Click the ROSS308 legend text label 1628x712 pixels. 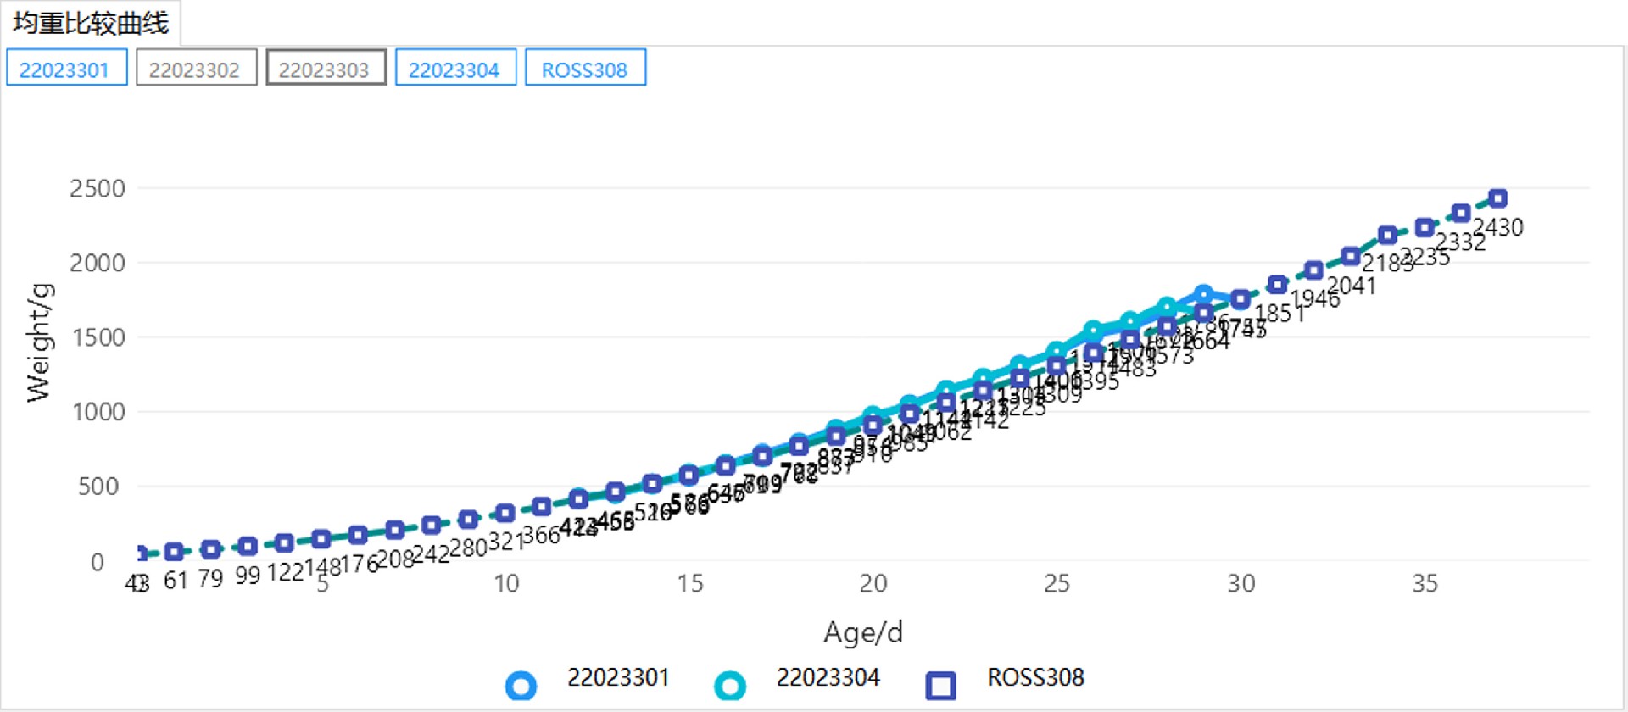(x=1034, y=677)
